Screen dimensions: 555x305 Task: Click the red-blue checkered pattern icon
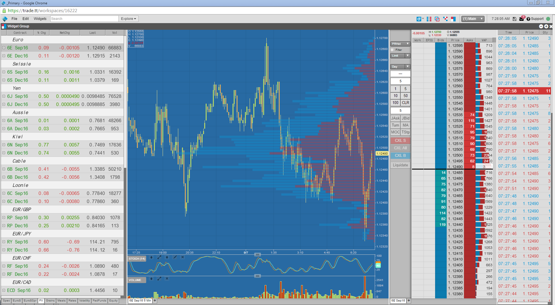pos(446,19)
